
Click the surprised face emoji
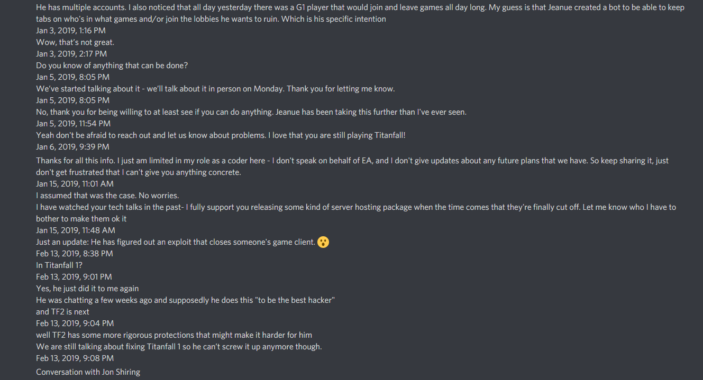point(323,242)
